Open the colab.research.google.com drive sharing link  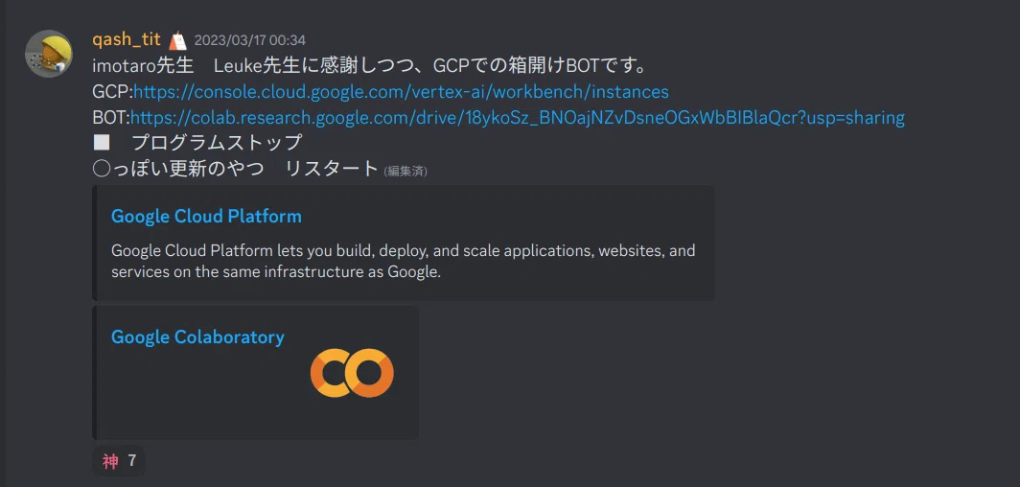point(517,118)
